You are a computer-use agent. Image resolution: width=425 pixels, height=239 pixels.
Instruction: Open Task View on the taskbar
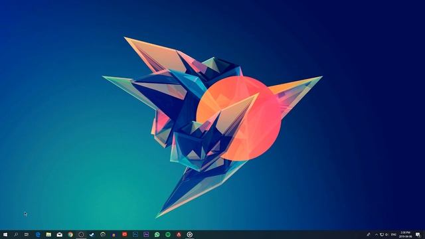click(x=27, y=234)
